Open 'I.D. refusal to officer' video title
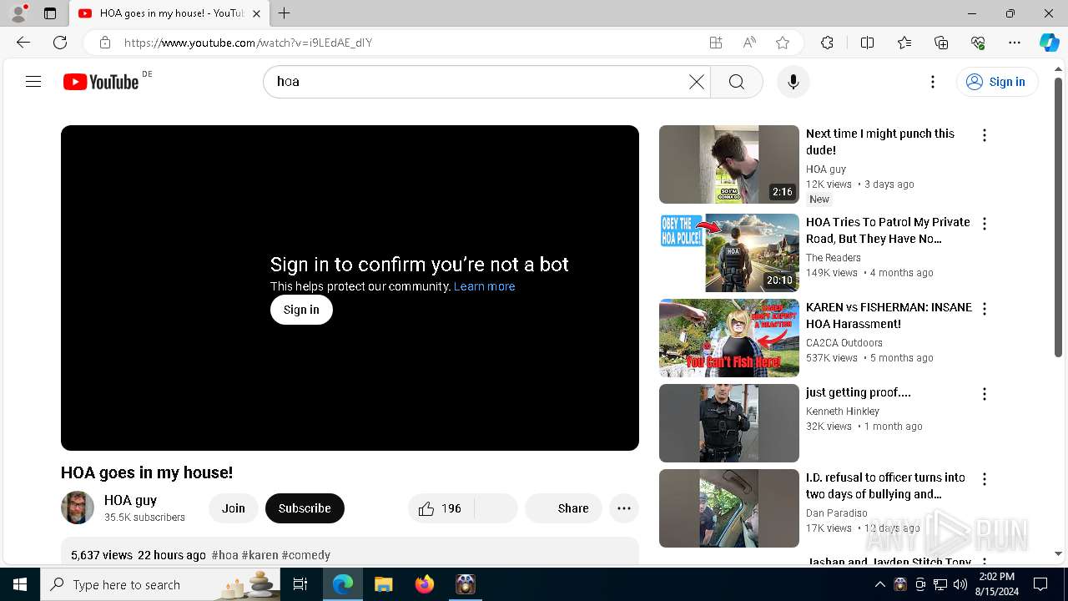 point(885,486)
